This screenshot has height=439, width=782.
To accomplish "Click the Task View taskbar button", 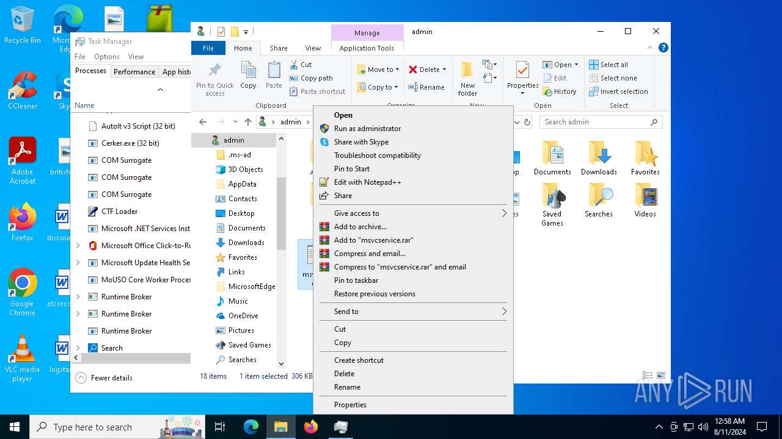I will (x=220, y=427).
